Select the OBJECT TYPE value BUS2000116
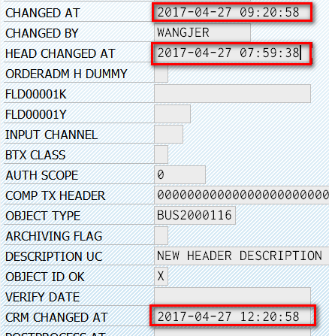 tap(195, 215)
